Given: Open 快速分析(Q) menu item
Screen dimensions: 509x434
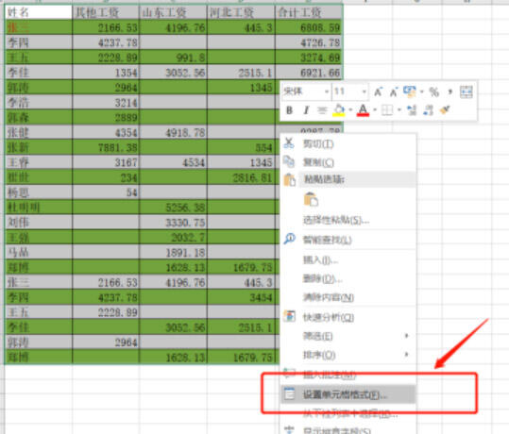Looking at the screenshot, I should pos(348,317).
